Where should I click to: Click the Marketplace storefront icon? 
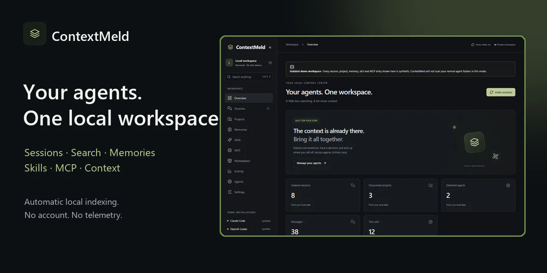[x=230, y=161]
